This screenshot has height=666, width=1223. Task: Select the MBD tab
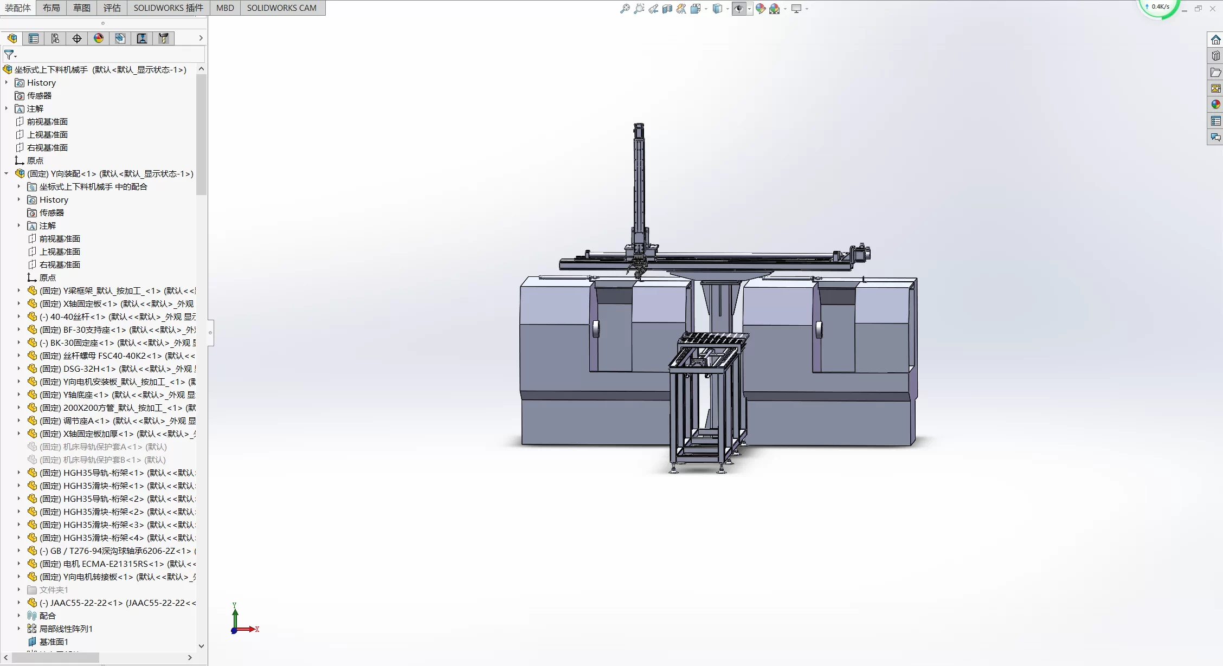click(225, 8)
